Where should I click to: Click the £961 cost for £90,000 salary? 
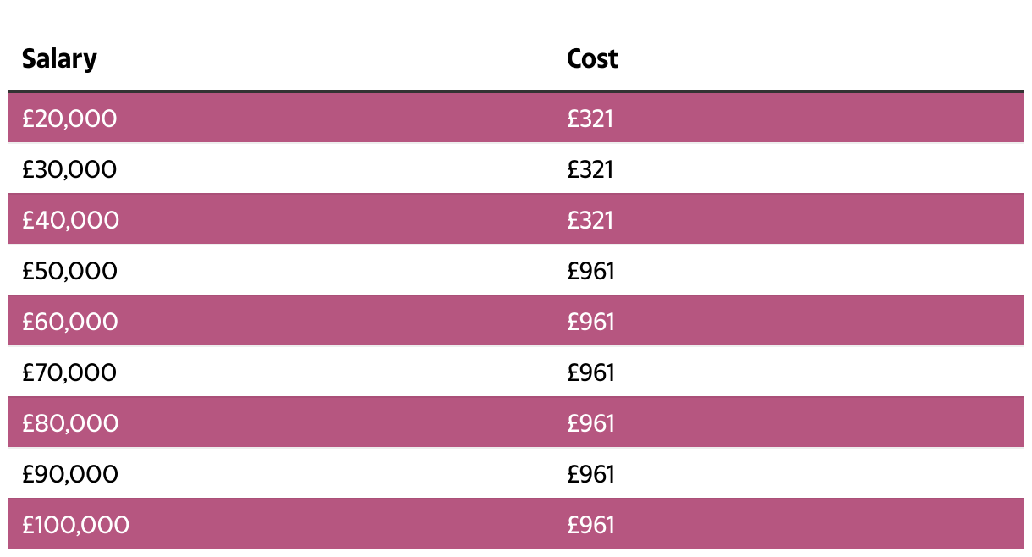point(590,474)
